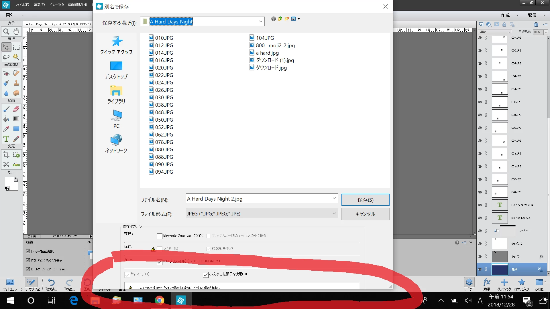Open the file format JPEG dropdown
550x309 pixels.
(x=334, y=213)
